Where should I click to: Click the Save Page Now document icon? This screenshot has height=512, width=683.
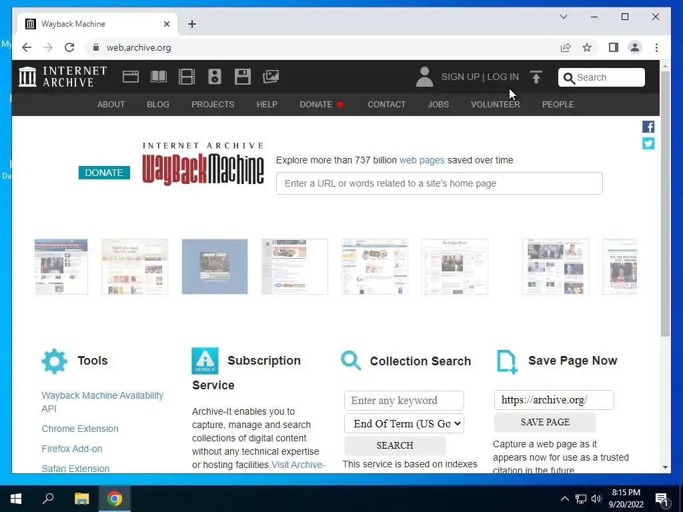click(x=507, y=361)
